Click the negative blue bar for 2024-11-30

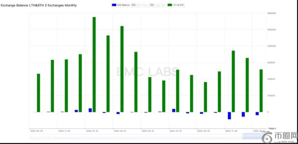(x=229, y=116)
